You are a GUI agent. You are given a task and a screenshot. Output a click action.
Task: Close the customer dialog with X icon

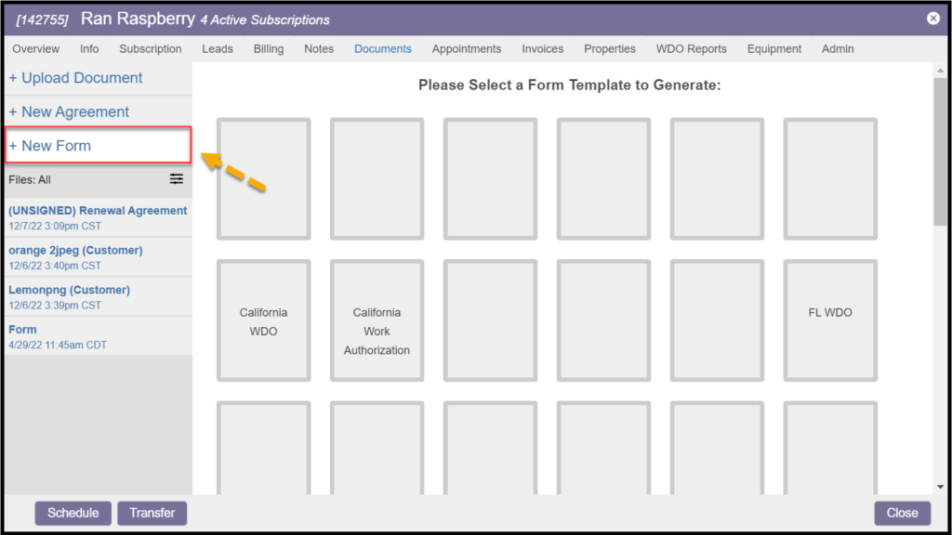click(x=933, y=19)
